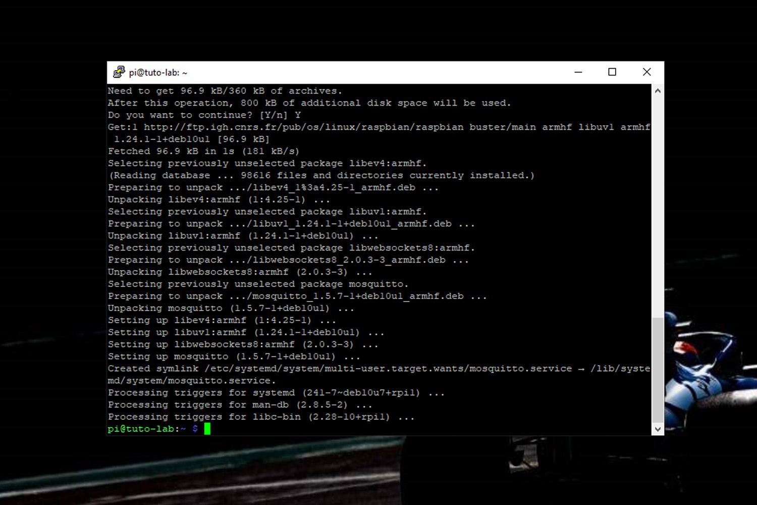Screen dimensions: 757x505
Task: Click 'Processing triggers for man-db (2.8.5-2)' line
Action: tap(240, 405)
